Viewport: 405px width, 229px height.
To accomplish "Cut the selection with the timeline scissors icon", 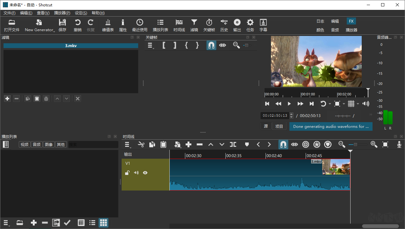I will [141, 144].
